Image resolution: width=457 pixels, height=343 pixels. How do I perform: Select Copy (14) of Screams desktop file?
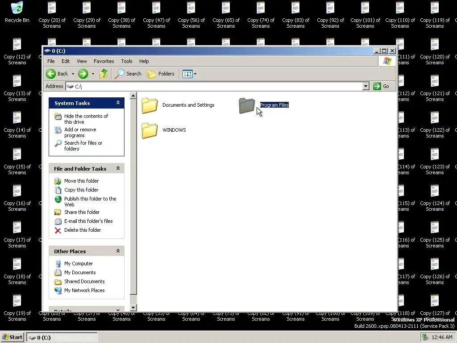point(17,125)
